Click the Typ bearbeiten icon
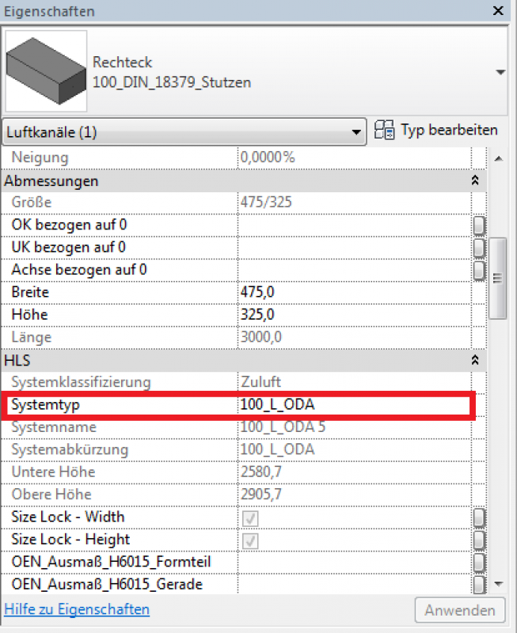 (x=385, y=131)
